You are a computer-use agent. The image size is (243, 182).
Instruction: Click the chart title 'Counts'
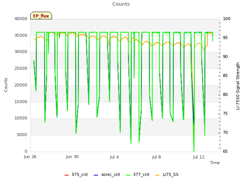point(121,4)
